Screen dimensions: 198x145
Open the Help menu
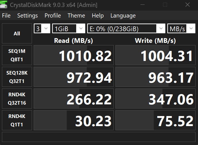(x=98, y=16)
